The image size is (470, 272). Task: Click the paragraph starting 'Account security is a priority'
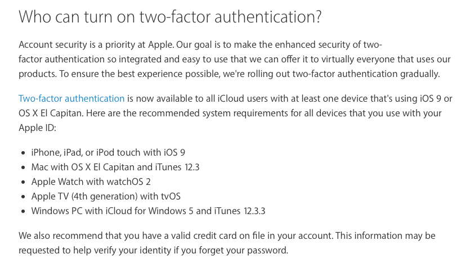pyautogui.click(x=225, y=59)
